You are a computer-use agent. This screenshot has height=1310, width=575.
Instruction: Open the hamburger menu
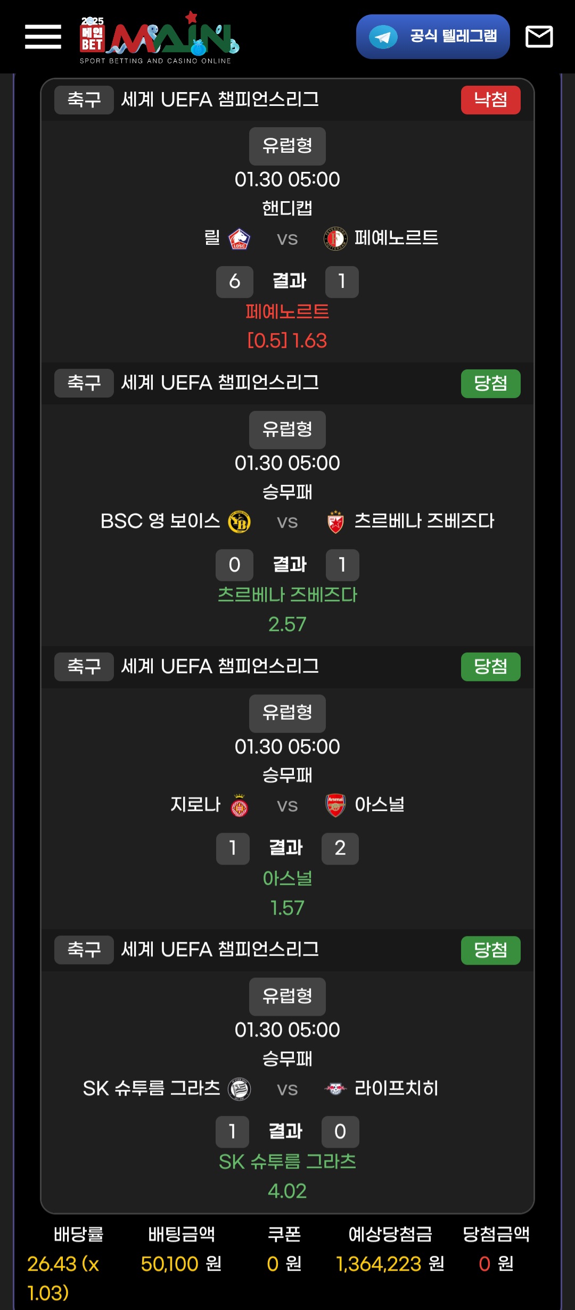pyautogui.click(x=43, y=37)
